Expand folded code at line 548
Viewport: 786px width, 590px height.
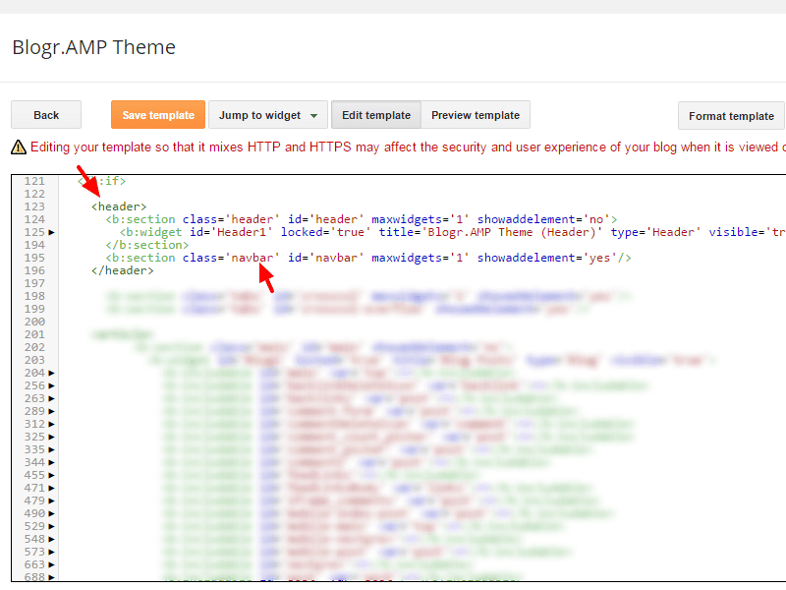point(52,539)
